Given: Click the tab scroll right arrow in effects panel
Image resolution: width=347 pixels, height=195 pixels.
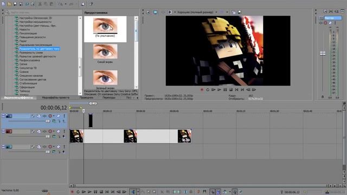Looking at the screenshot, I should coord(137,97).
